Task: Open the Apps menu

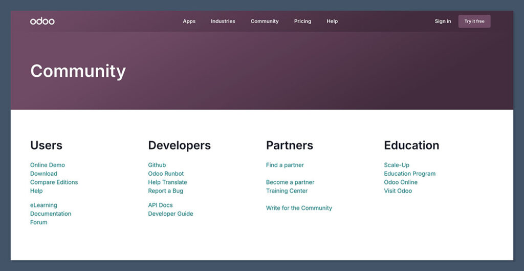Action: (189, 21)
